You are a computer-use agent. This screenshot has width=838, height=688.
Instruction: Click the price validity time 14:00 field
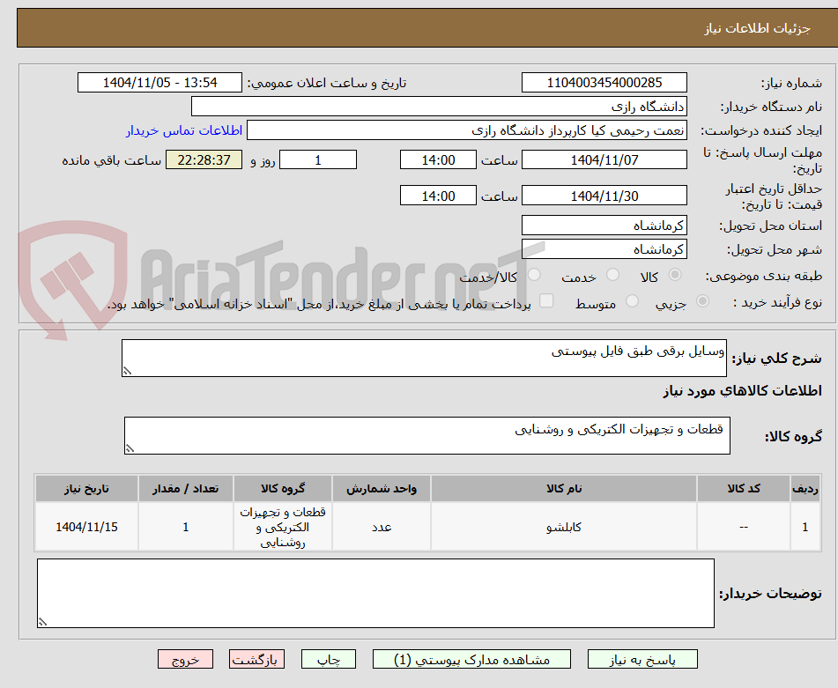coord(438,196)
